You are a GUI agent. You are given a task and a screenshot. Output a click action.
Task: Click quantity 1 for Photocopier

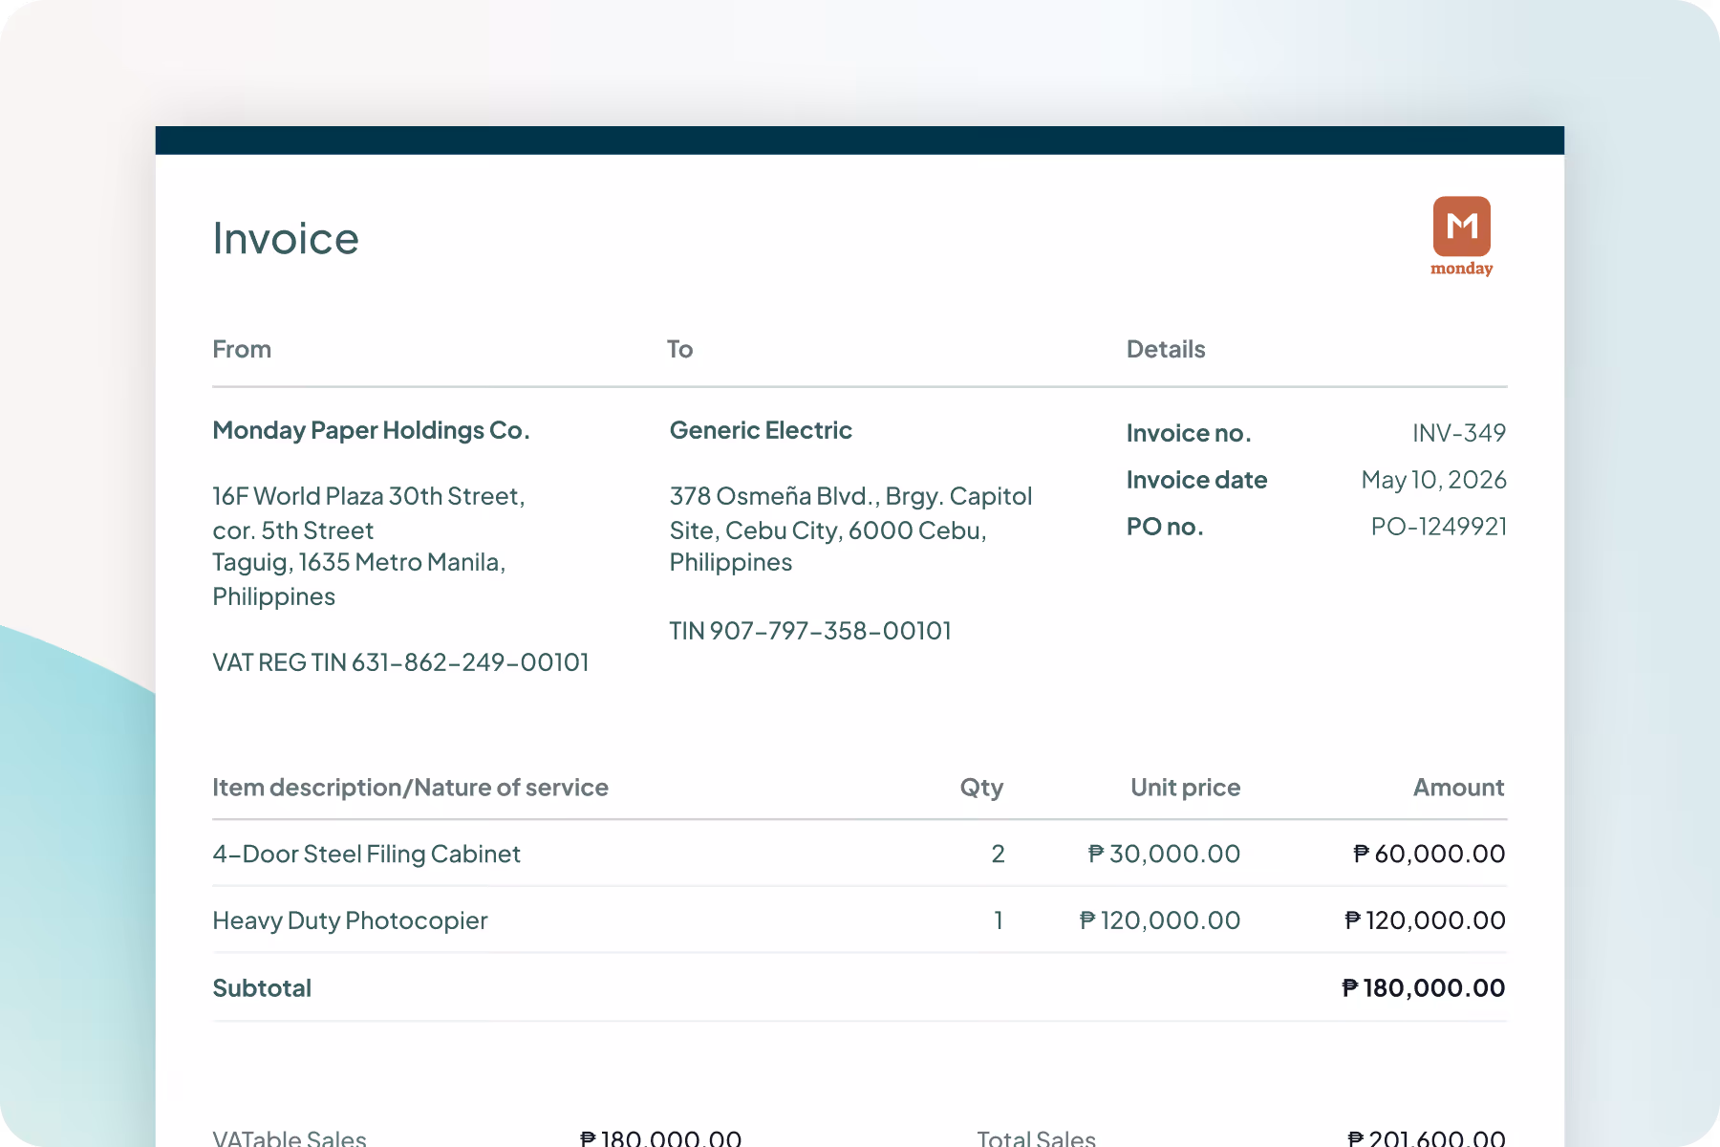click(999, 920)
